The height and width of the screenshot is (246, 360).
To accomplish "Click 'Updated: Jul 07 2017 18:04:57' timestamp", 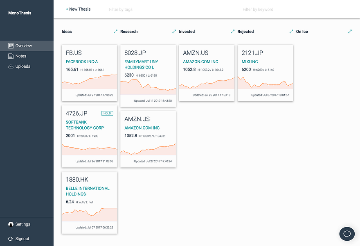I will (x=270, y=95).
